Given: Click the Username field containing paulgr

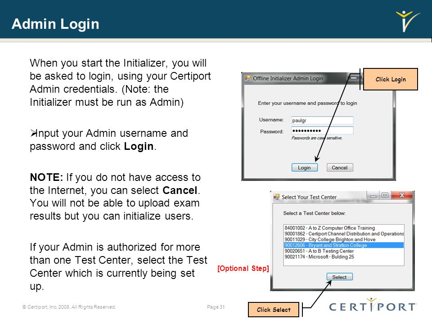Looking at the screenshot, I should coord(322,121).
